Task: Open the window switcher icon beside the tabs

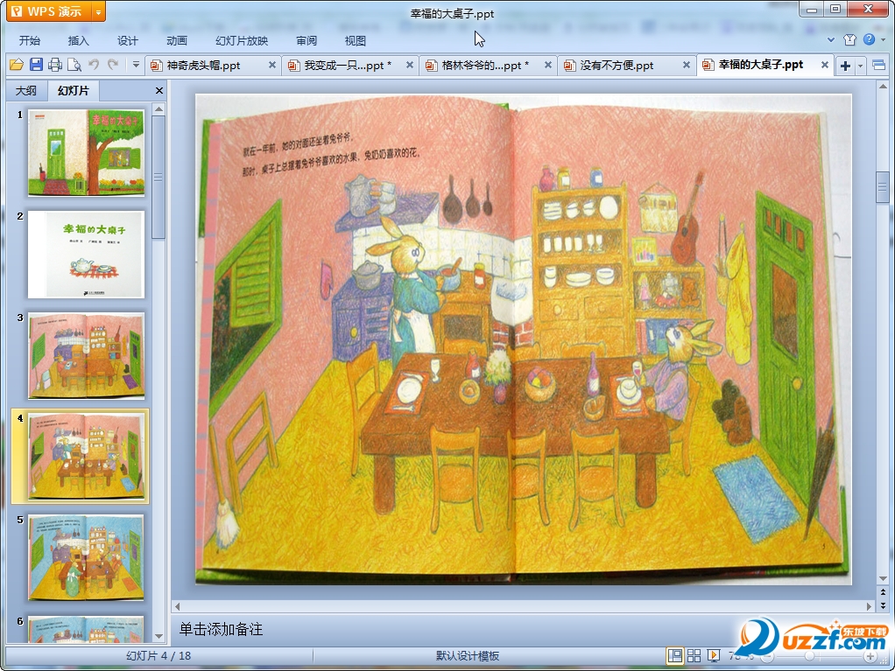Action: [879, 66]
